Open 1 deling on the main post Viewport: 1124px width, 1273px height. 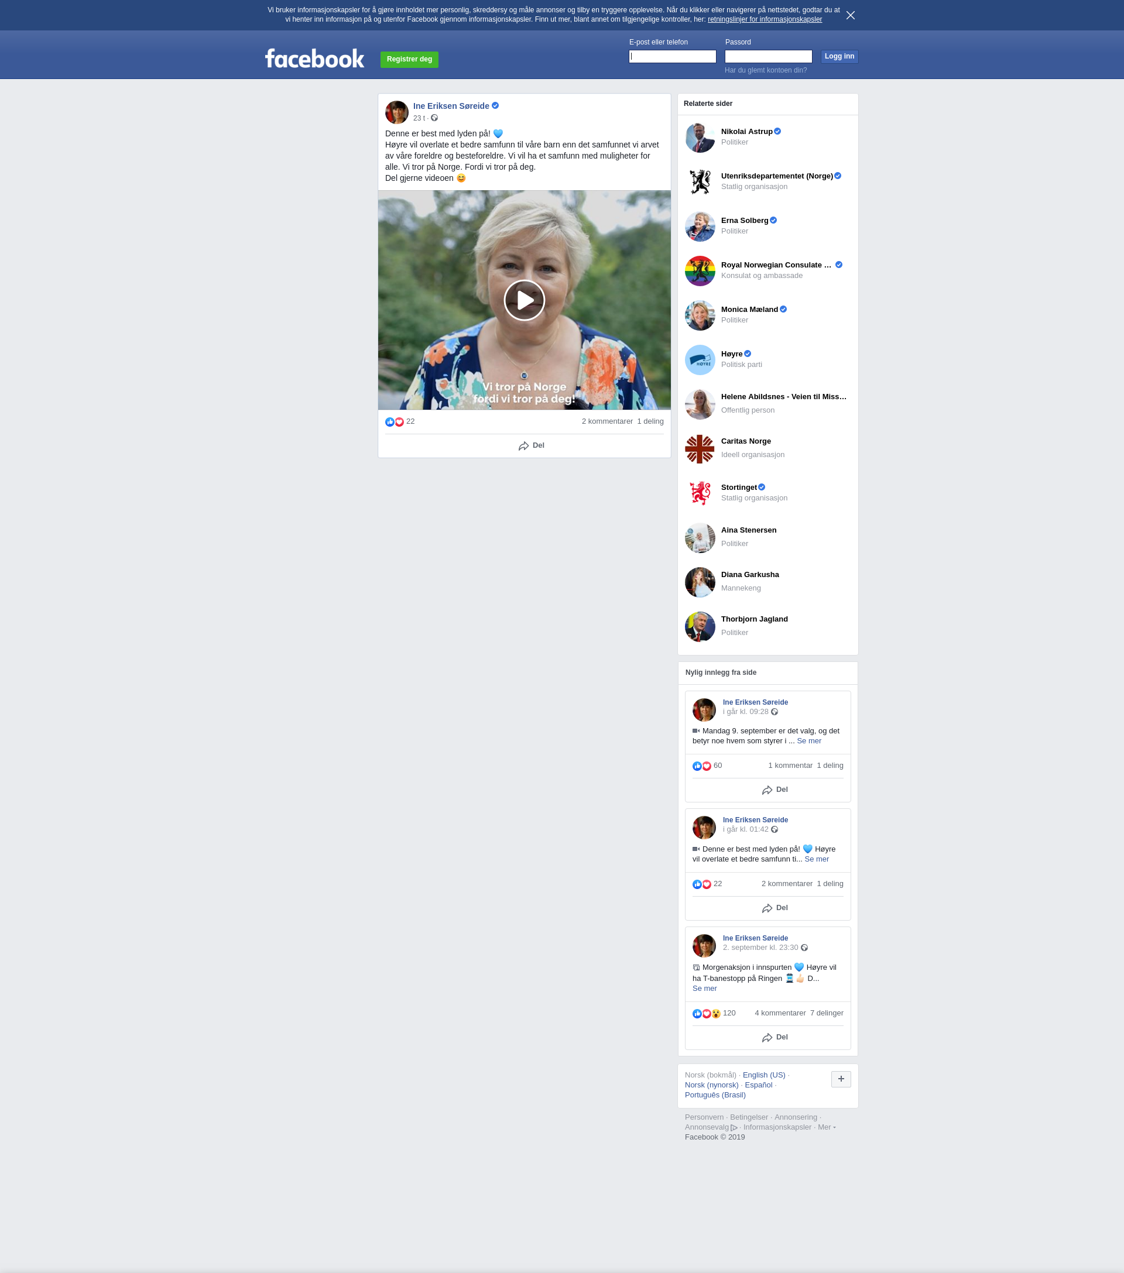pos(650,421)
